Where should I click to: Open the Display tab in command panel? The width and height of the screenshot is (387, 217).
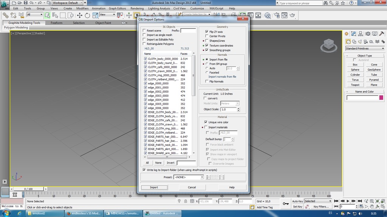point(375,34)
